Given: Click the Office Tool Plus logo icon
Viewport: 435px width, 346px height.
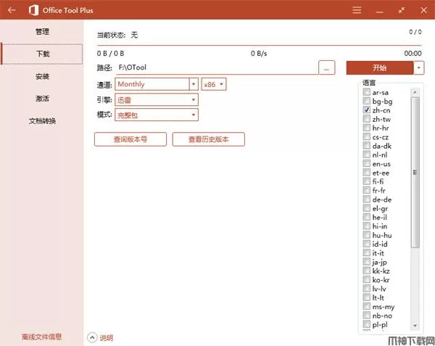Looking at the screenshot, I should point(33,10).
